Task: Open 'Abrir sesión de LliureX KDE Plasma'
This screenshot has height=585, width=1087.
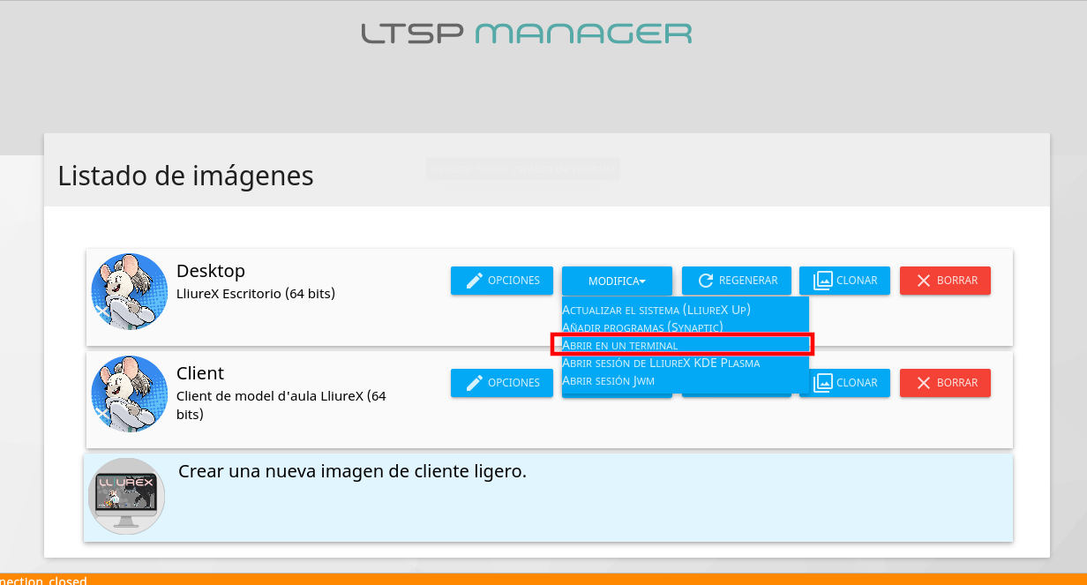Action: pyautogui.click(x=660, y=363)
